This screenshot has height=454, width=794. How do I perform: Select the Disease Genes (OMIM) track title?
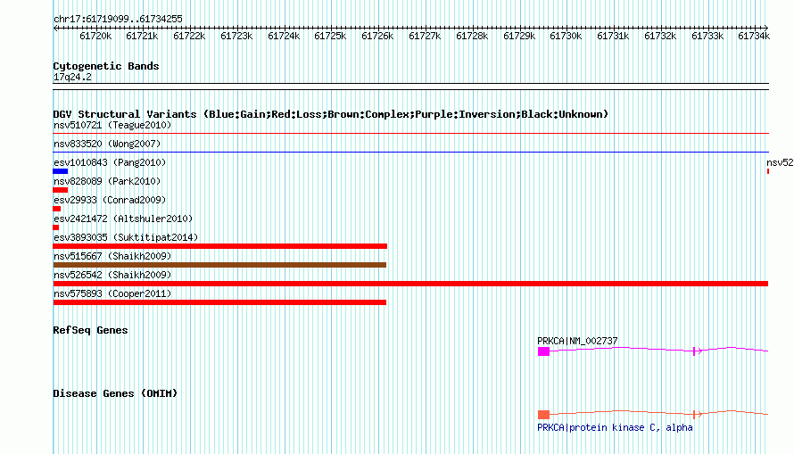coord(115,393)
